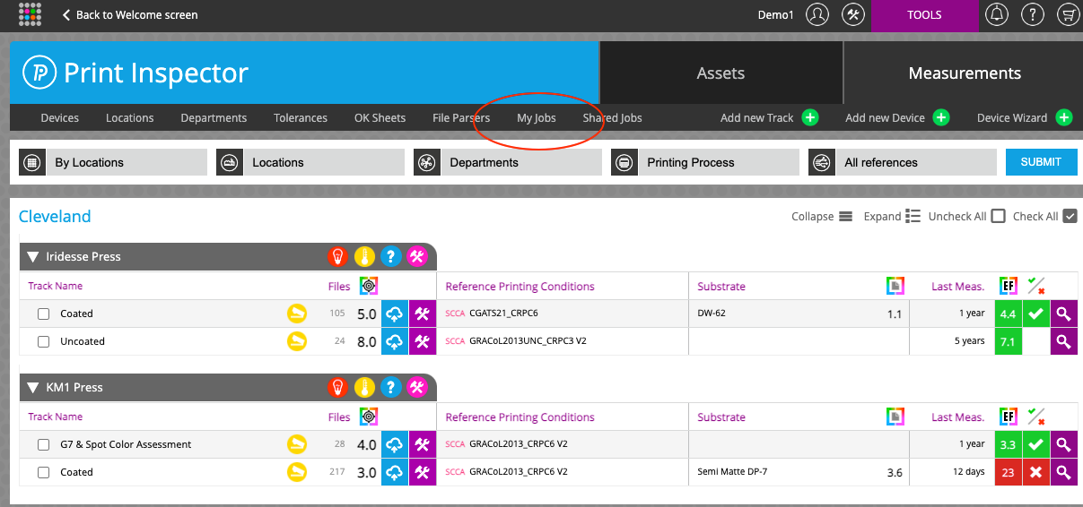This screenshot has height=507, width=1083.
Task: Click cloud upload icon in Iridesse Coated row
Action: pyautogui.click(x=395, y=314)
